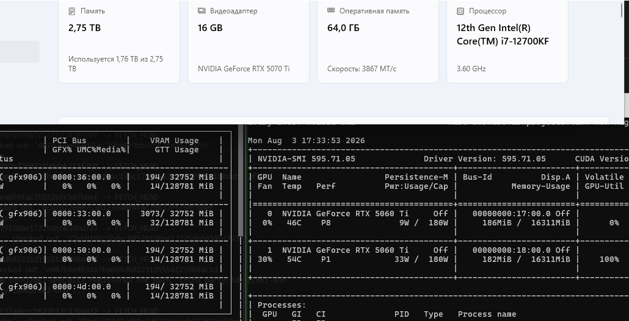Click the video adapter icon beside Видеоадаптер
This screenshot has width=629, height=321.
point(202,11)
